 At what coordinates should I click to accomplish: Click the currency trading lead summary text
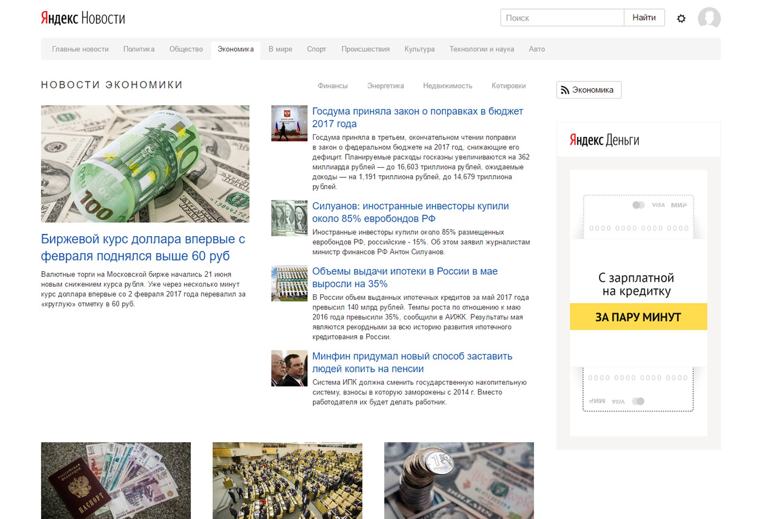pos(143,289)
